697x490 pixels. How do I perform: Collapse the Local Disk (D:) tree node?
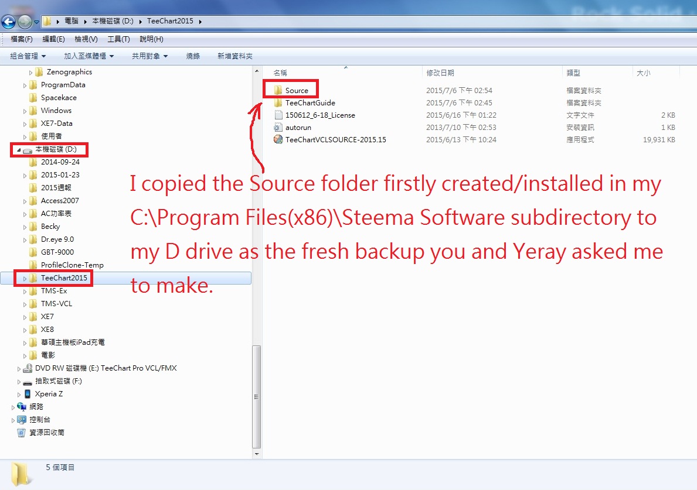coord(19,150)
